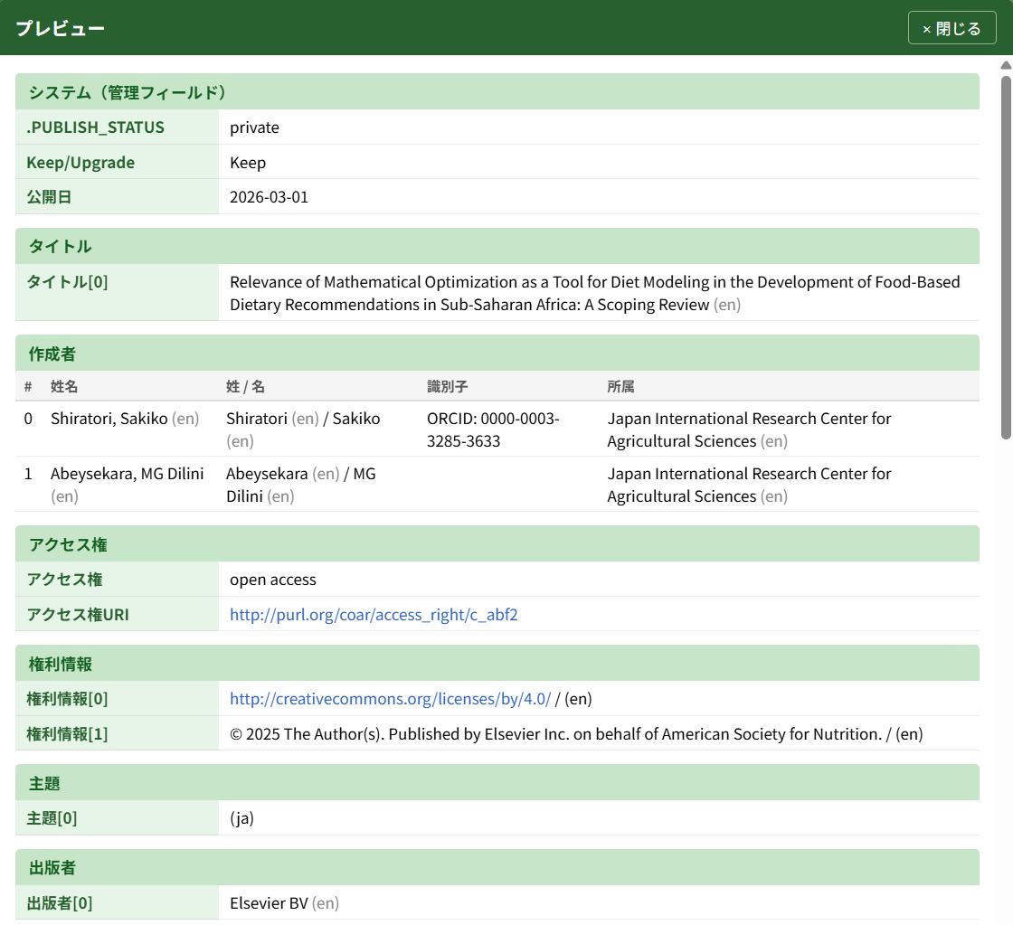Click the 'プレビュー' dialog title
This screenshot has width=1013, height=925.
click(x=60, y=28)
